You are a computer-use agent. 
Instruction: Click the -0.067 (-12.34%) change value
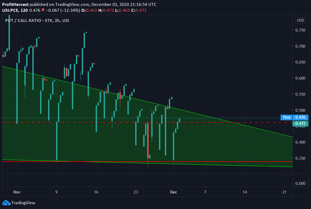pos(63,10)
